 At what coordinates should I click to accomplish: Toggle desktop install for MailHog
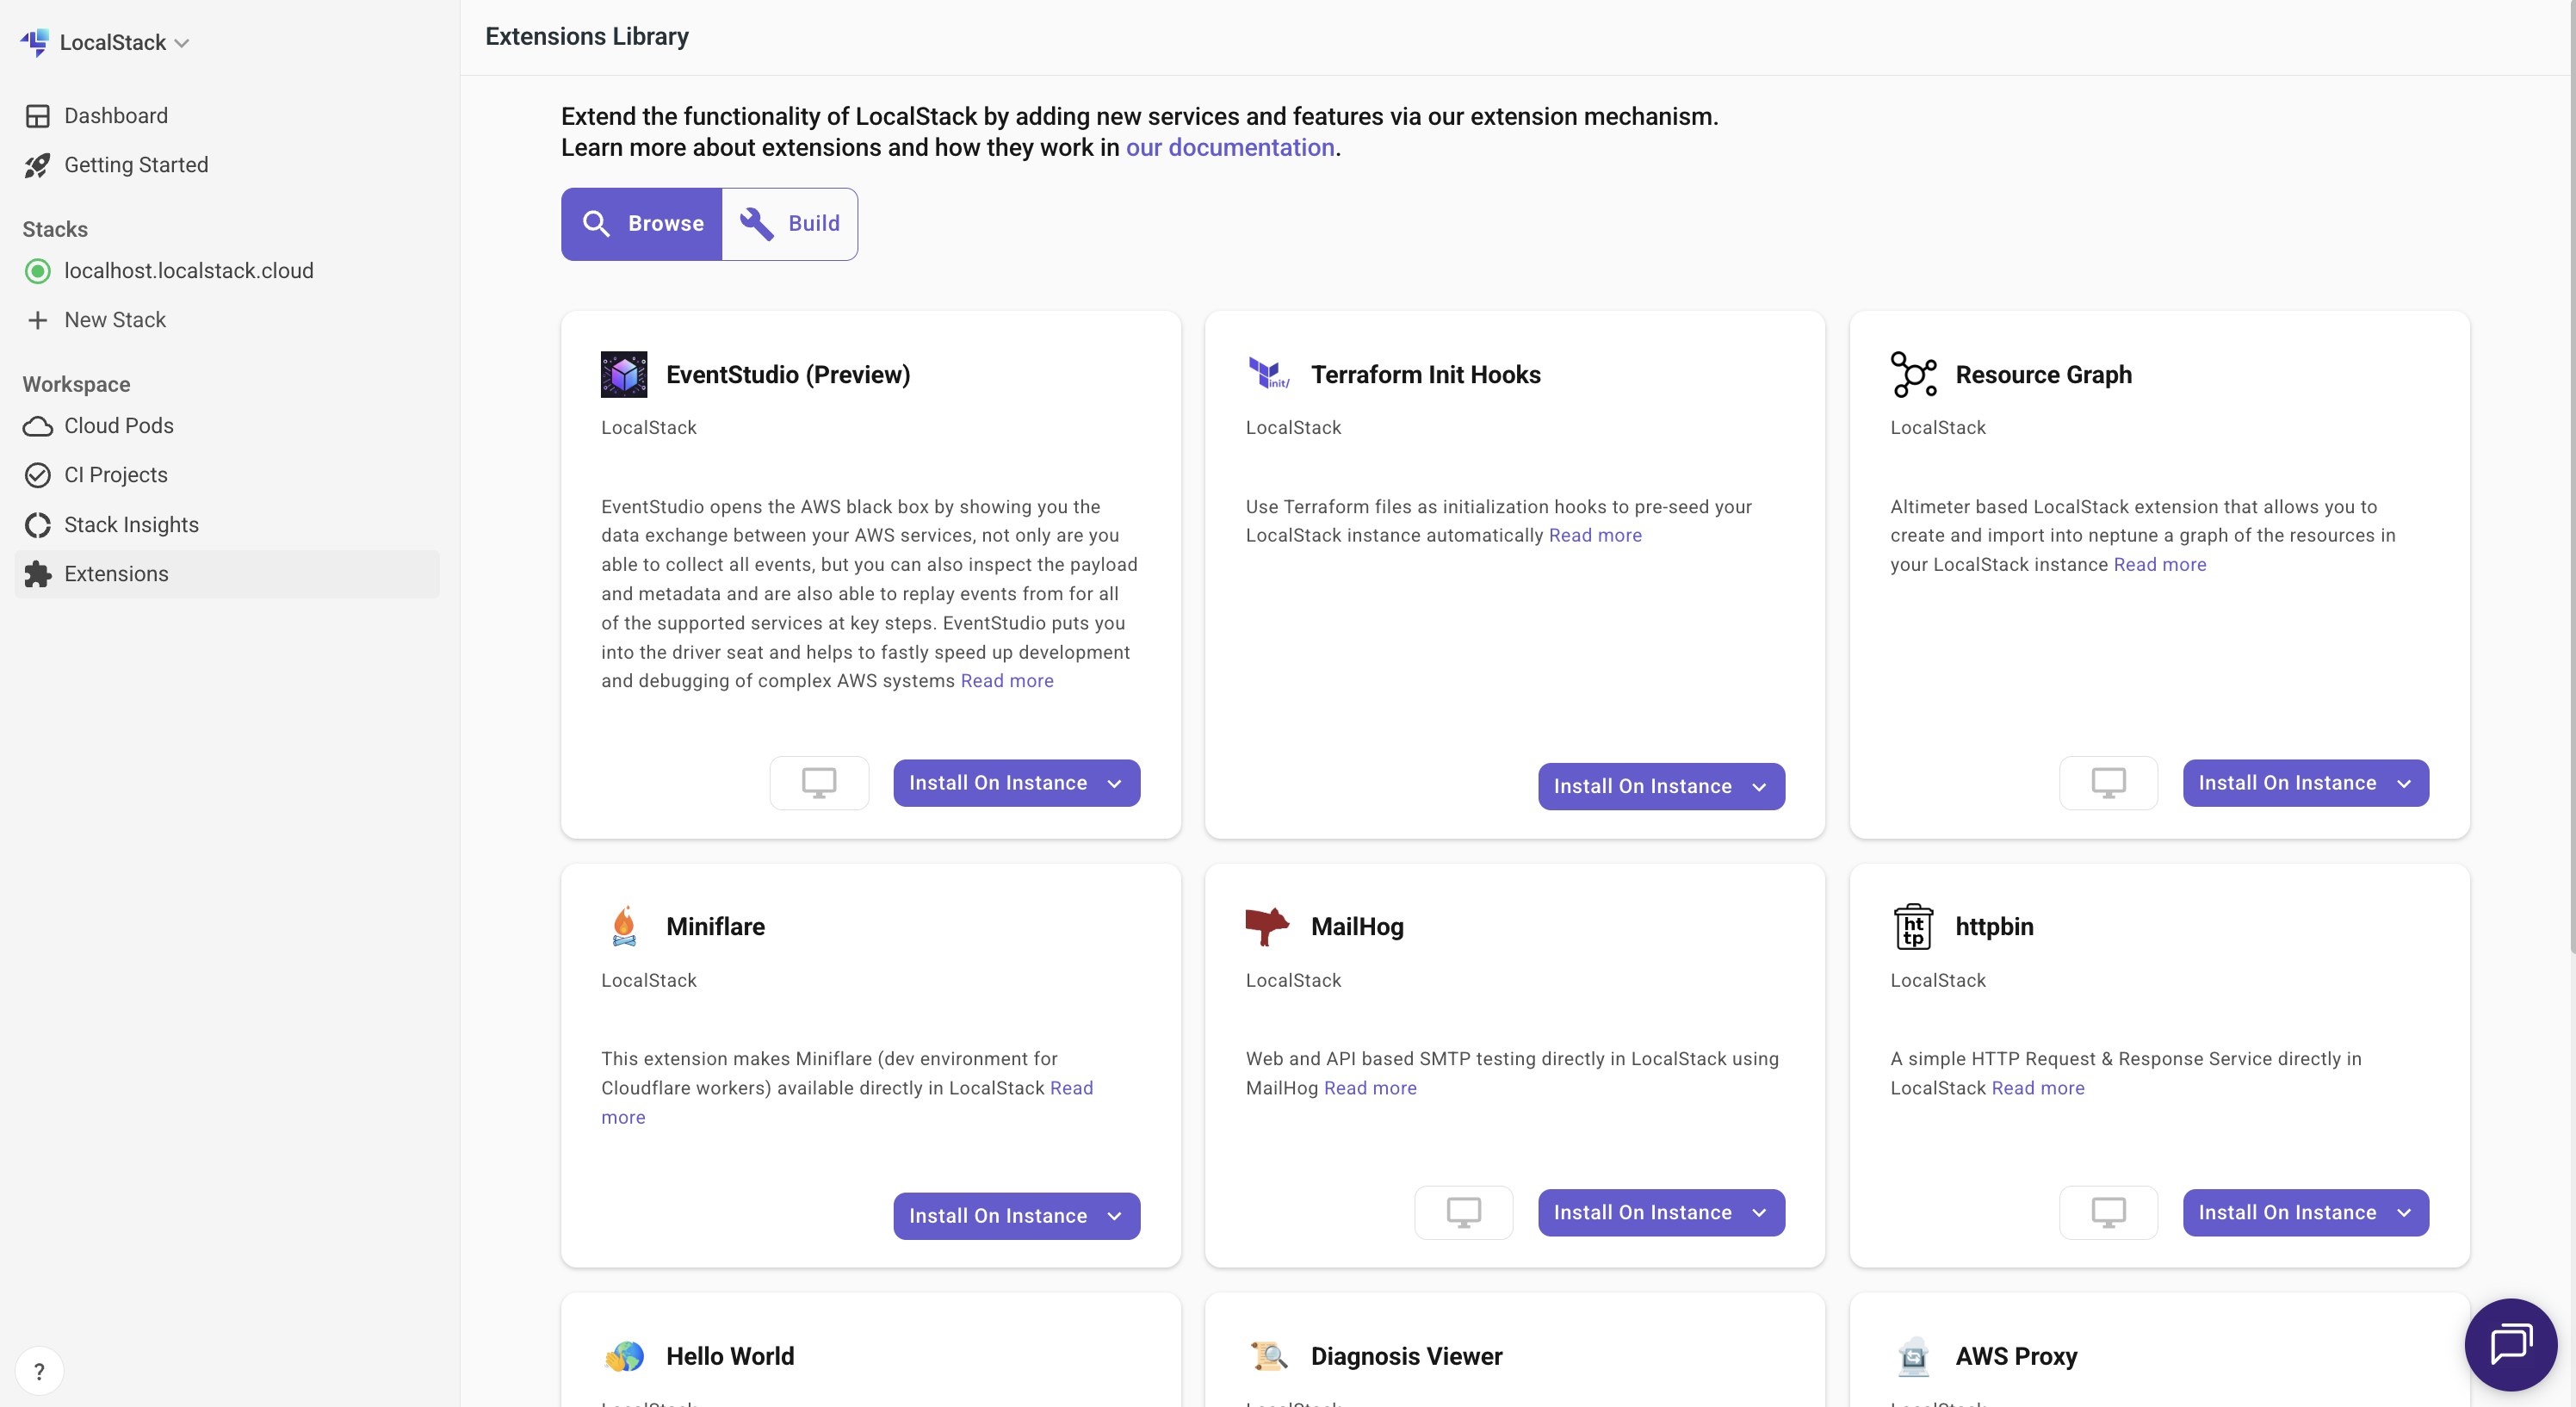tap(1463, 1212)
